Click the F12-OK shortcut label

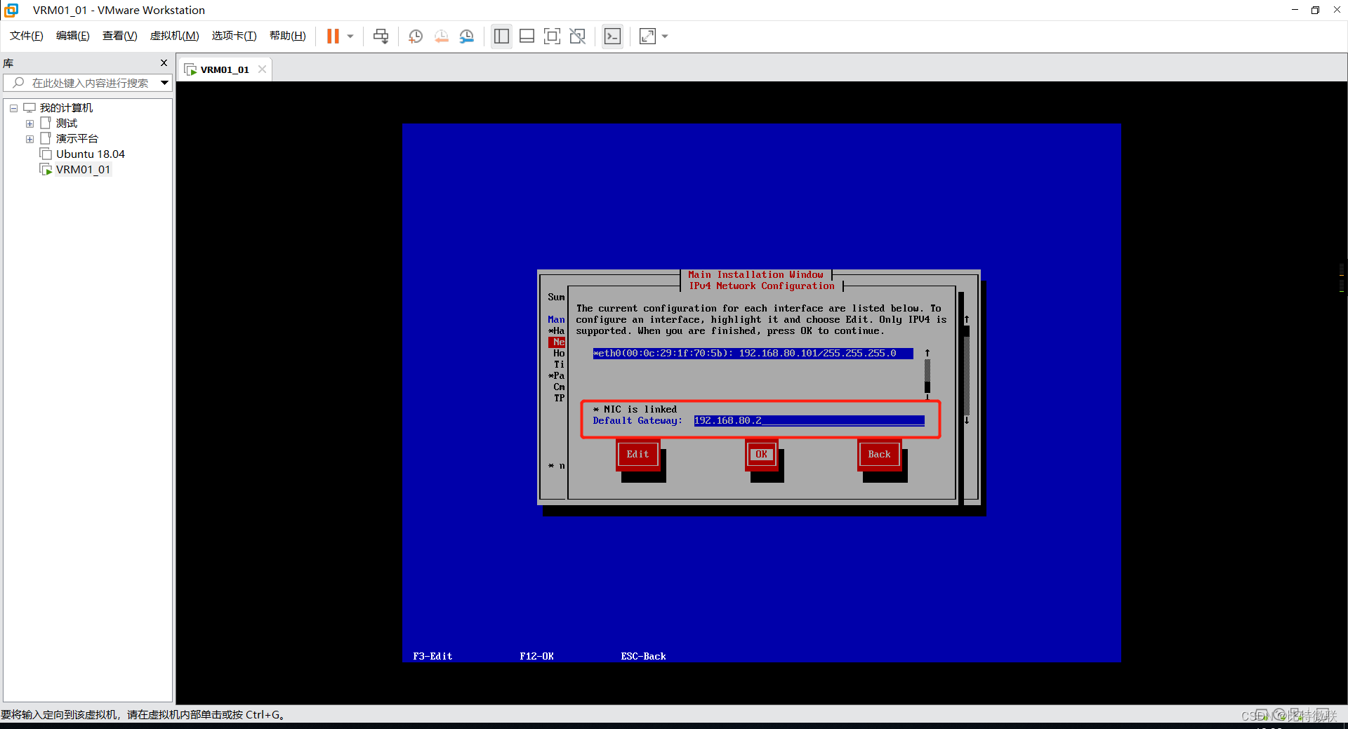click(536, 657)
